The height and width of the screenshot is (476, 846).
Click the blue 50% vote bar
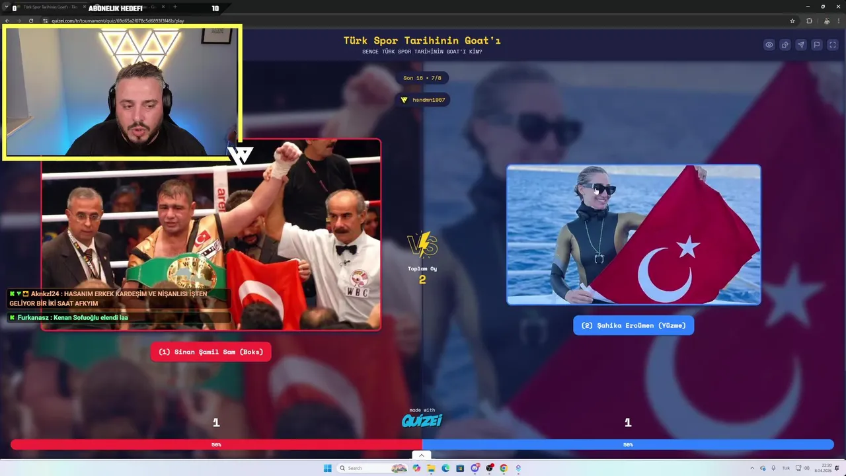point(628,445)
